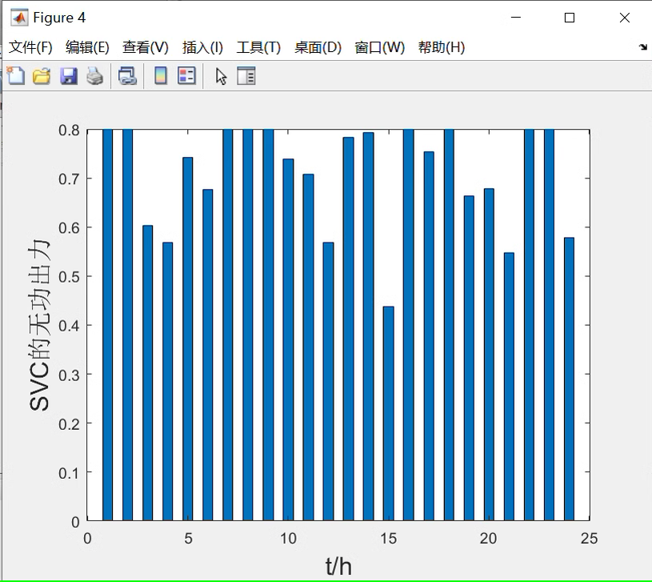Click the dock figure arrow at the menu bar's right end

tap(643, 47)
